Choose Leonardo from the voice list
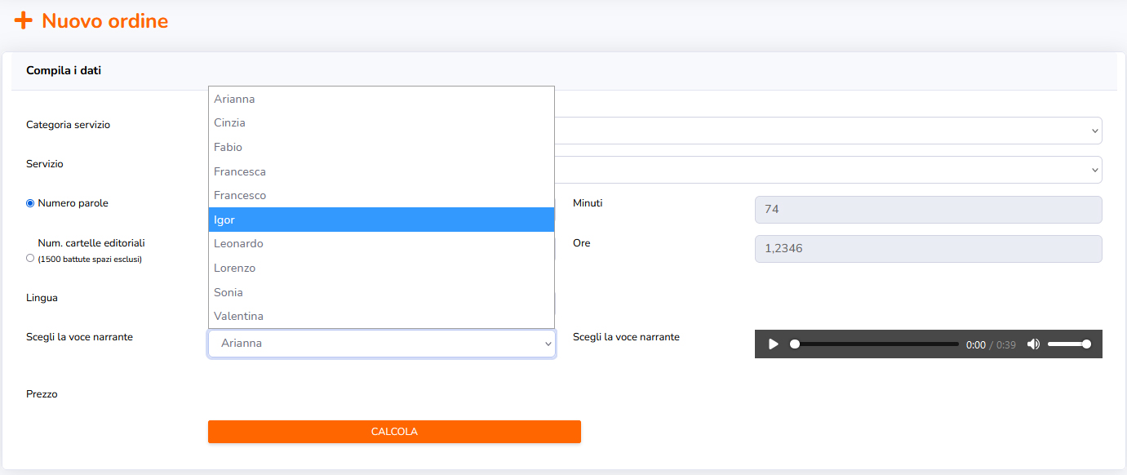Image resolution: width=1127 pixels, height=475 pixels. [381, 243]
